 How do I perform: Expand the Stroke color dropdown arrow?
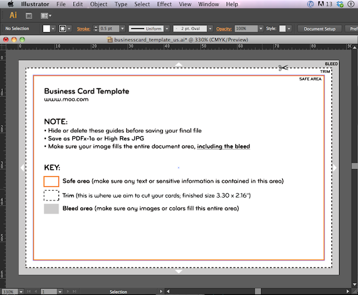(69, 29)
